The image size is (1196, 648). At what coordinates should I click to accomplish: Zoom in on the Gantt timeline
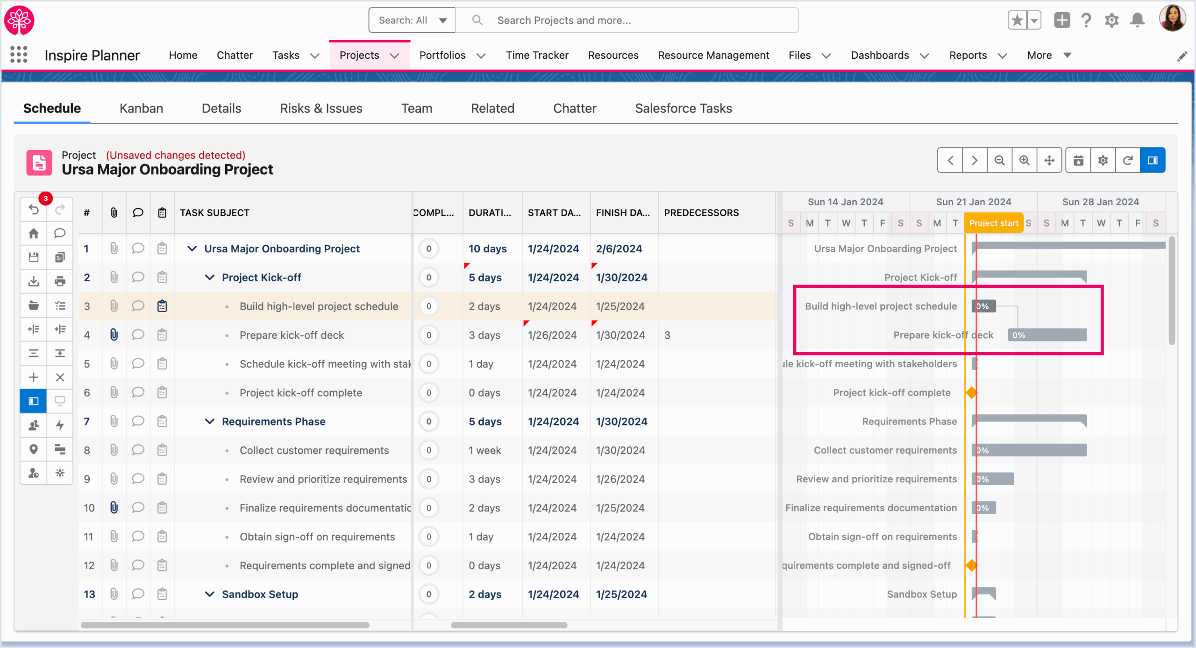click(x=1024, y=160)
